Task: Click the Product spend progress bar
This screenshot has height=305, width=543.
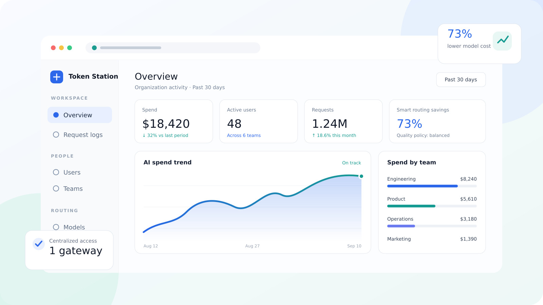Action: tap(432, 206)
